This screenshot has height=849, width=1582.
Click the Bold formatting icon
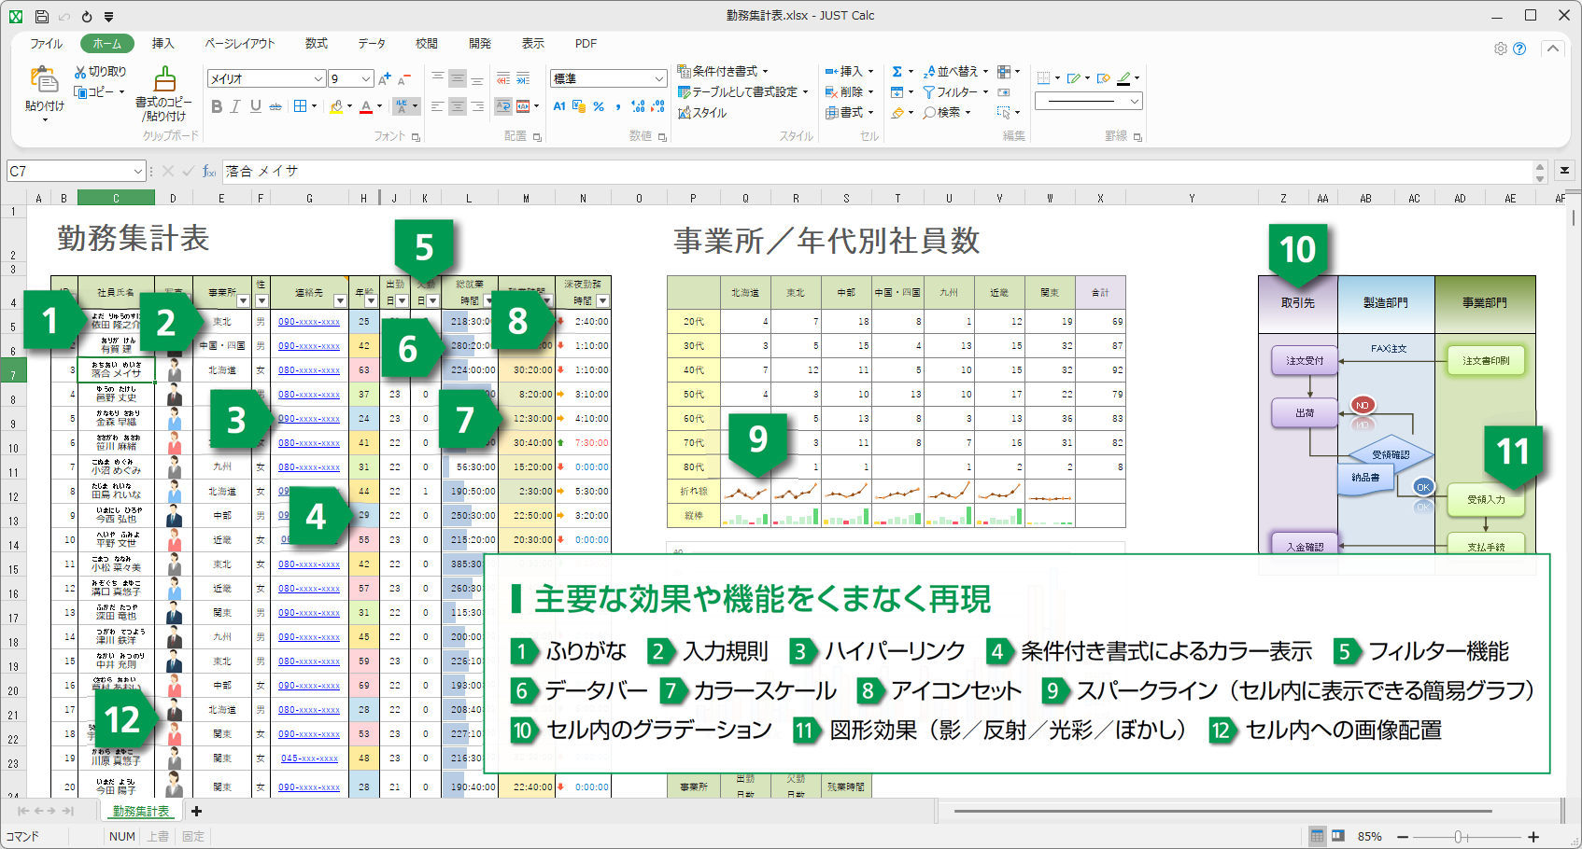pos(217,106)
